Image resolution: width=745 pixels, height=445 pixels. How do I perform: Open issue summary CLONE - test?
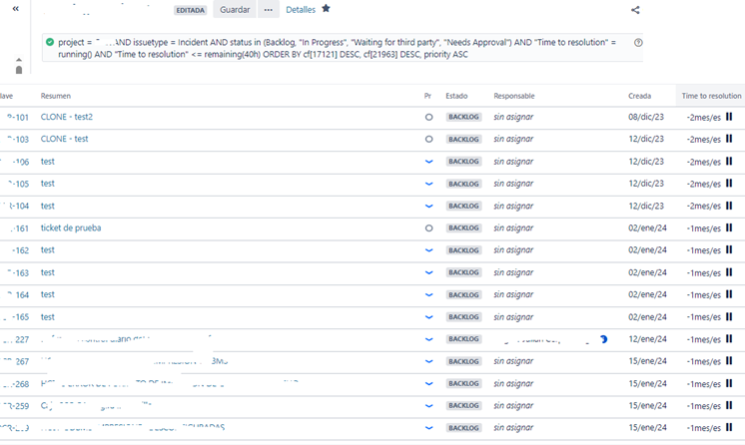click(64, 139)
